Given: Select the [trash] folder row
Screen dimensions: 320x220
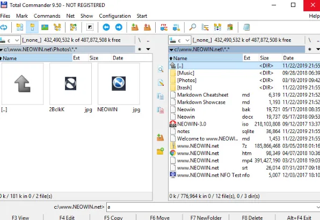Looking at the screenshot, I should (244, 87).
